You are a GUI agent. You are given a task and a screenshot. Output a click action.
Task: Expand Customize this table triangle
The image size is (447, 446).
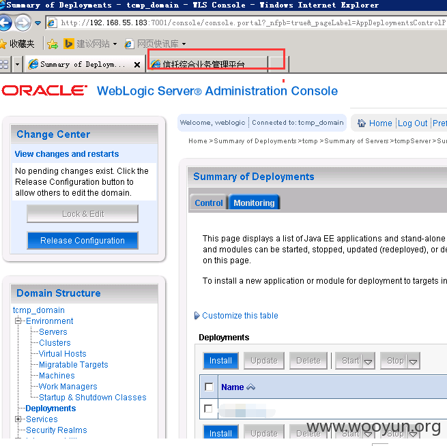[197, 316]
